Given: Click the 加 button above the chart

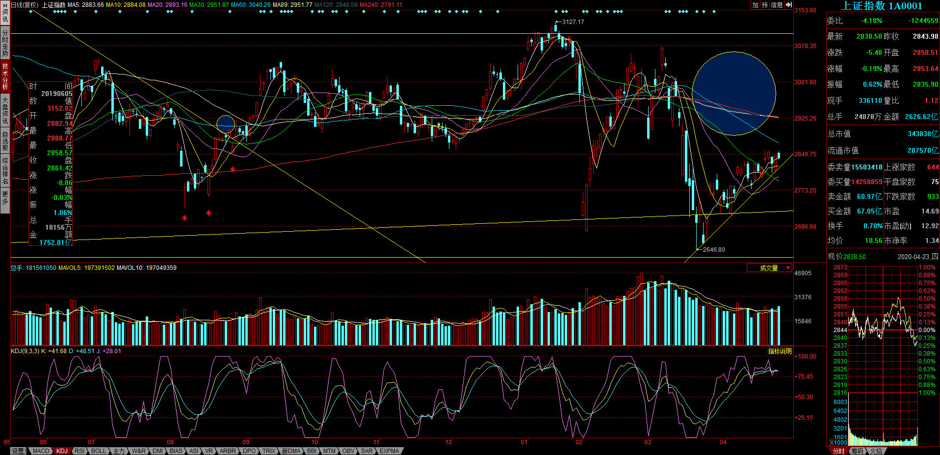Looking at the screenshot, I should pyautogui.click(x=756, y=5).
